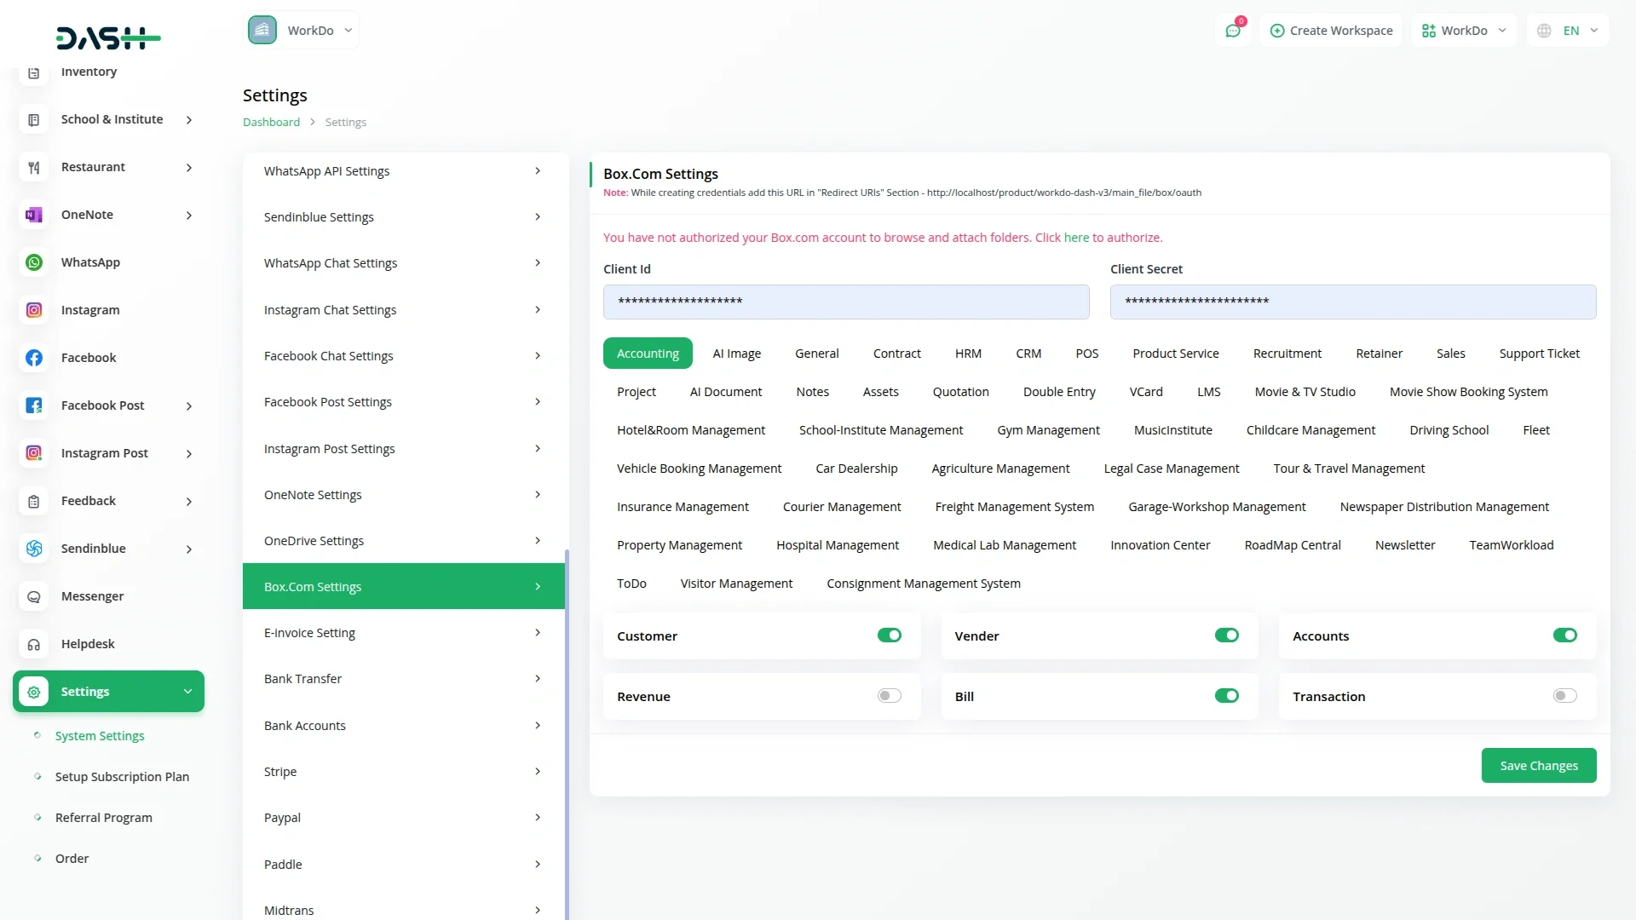The width and height of the screenshot is (1636, 920).
Task: Expand the WorkDo workspace dropdown at top left
Action: [x=302, y=31]
